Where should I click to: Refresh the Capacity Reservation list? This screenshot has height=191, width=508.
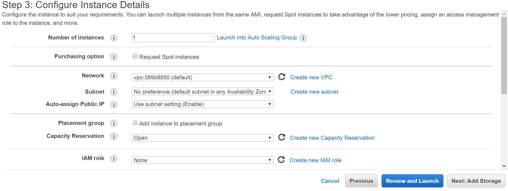pos(282,137)
